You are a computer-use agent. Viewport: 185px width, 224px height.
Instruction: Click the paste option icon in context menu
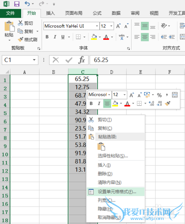[101, 146]
